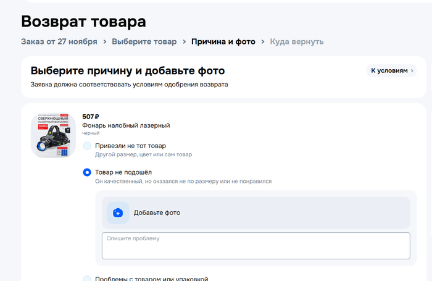The height and width of the screenshot is (281, 432).
Task: Go back to "Заказ от 27 ноября" step
Action: tap(59, 41)
